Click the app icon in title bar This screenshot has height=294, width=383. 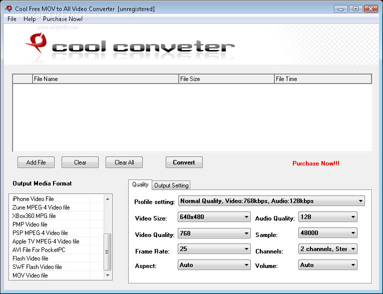[9, 9]
